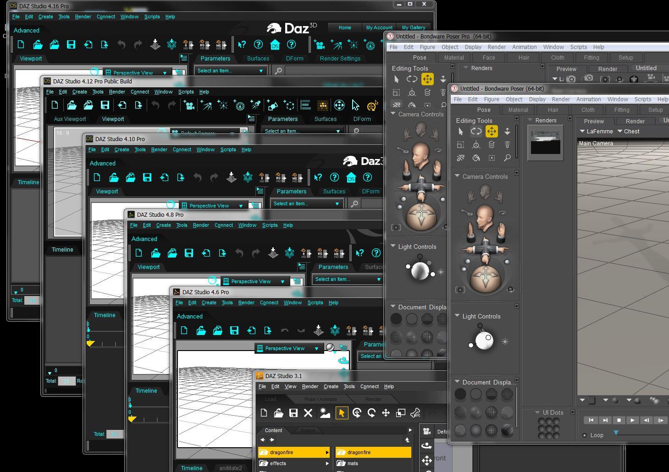Click the first-frame button in front Poser controls
The height and width of the screenshot is (472, 669).
tap(591, 420)
